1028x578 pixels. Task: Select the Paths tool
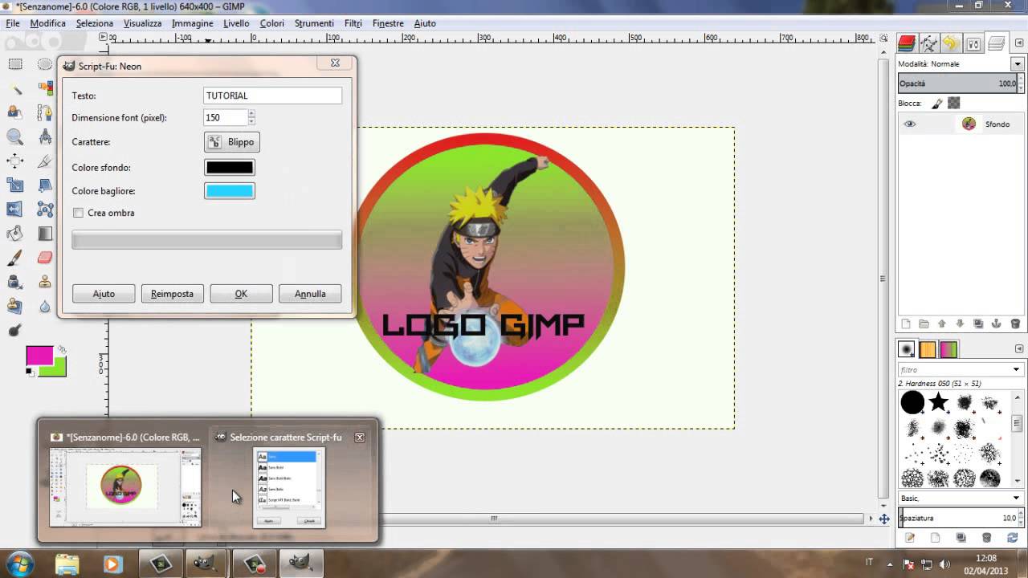coord(45,112)
